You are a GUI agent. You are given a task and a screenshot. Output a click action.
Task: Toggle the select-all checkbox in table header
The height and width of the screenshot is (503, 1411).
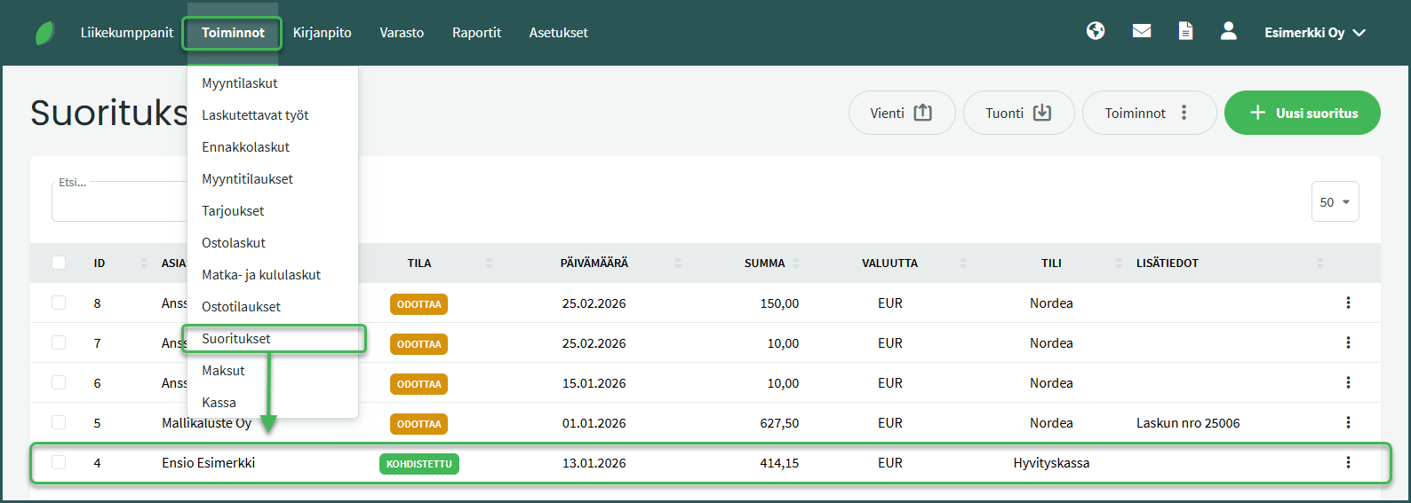(x=59, y=263)
